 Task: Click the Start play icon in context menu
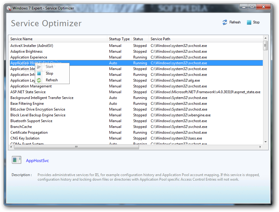39,67
